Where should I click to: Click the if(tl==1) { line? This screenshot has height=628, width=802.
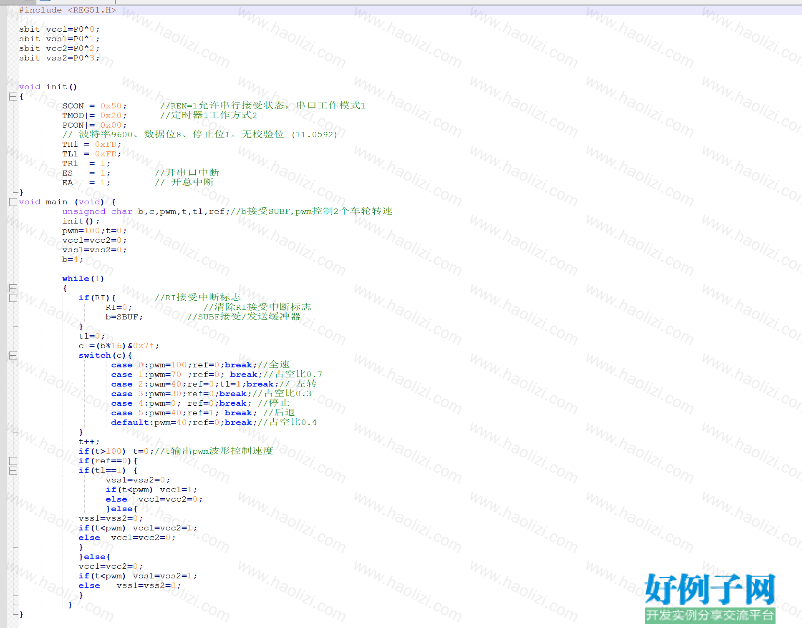108,470
